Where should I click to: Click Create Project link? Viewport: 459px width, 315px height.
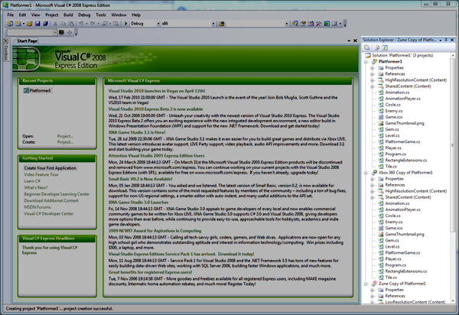tap(65, 142)
